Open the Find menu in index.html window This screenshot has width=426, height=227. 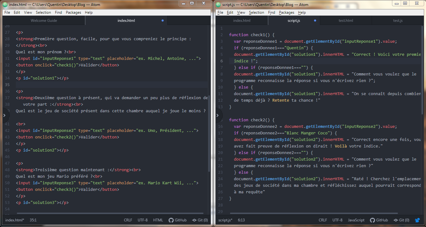[x=58, y=12]
